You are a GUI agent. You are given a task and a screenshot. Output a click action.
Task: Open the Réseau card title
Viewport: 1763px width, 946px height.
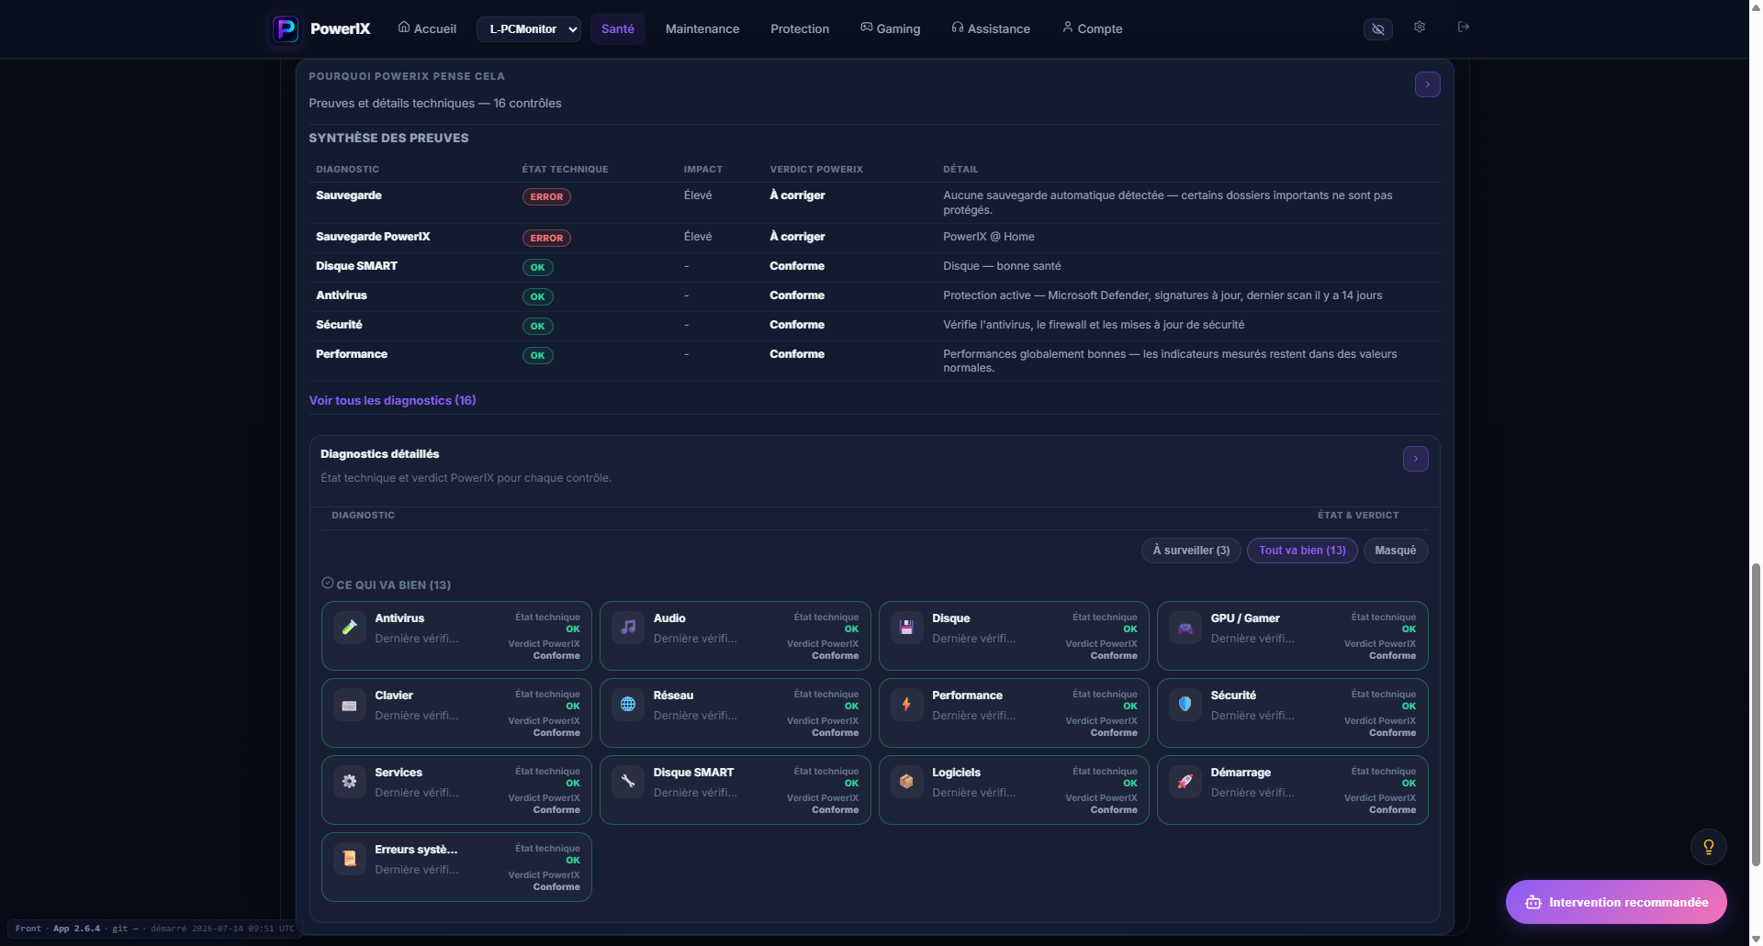673,696
